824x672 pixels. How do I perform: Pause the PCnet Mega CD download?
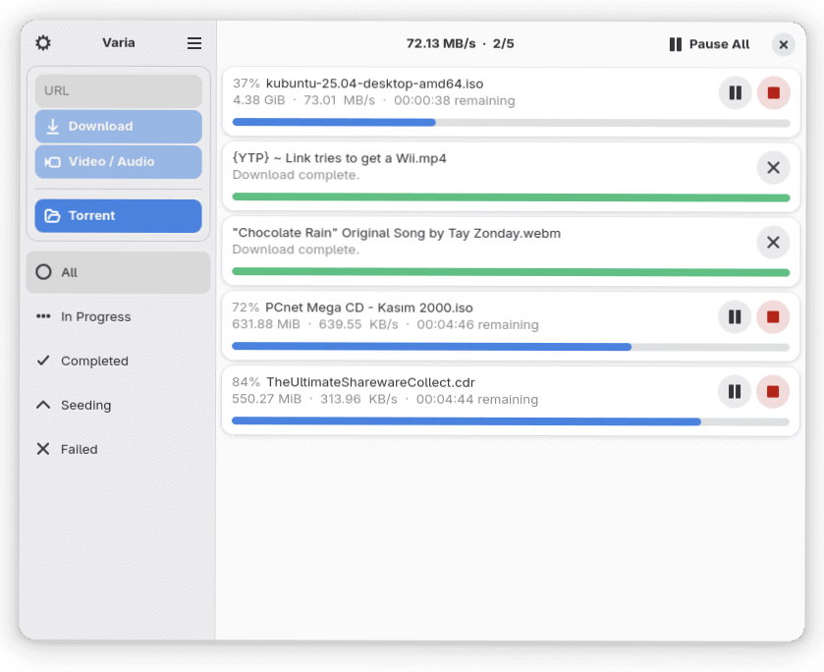735,317
